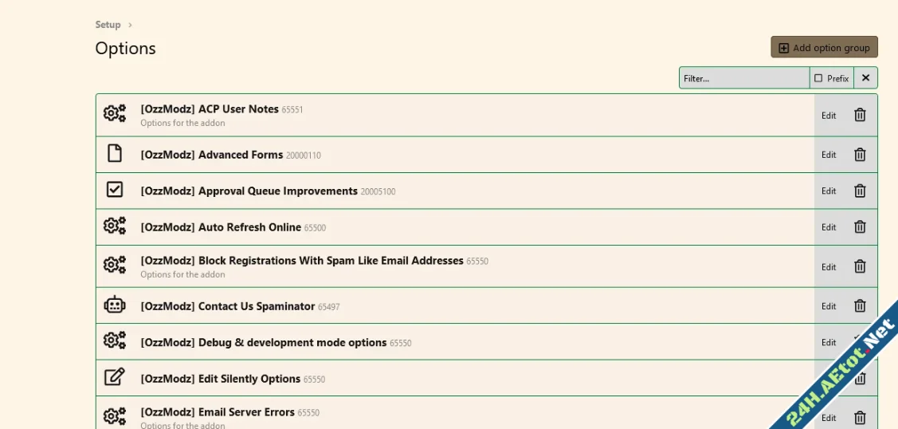Click the gears icon beside ACP User Notes
This screenshot has height=429, width=898.
pyautogui.click(x=115, y=114)
